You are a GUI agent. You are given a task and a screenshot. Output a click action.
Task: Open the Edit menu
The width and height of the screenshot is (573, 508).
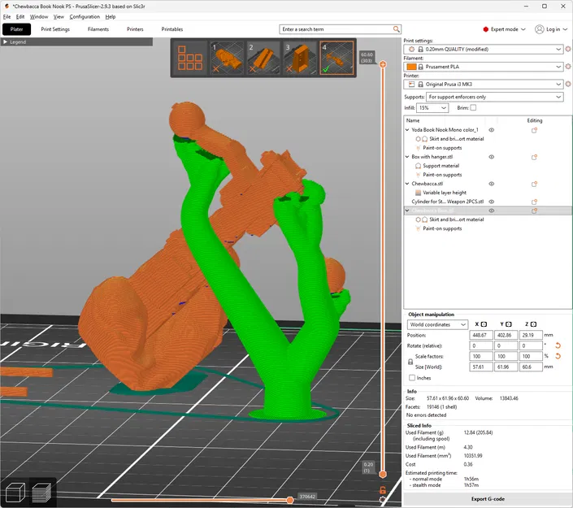(20, 17)
